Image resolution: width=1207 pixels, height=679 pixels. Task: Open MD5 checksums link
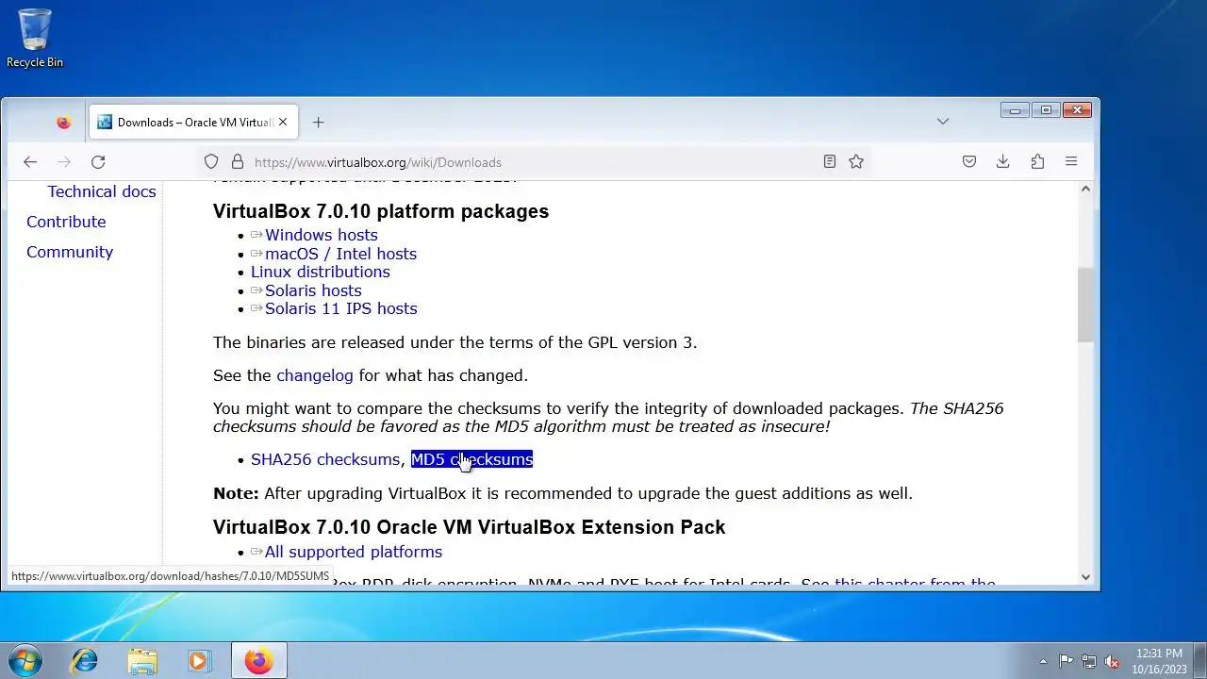pos(471,459)
